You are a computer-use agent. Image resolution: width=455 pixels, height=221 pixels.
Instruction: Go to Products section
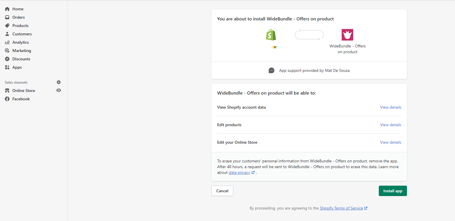tap(20, 26)
